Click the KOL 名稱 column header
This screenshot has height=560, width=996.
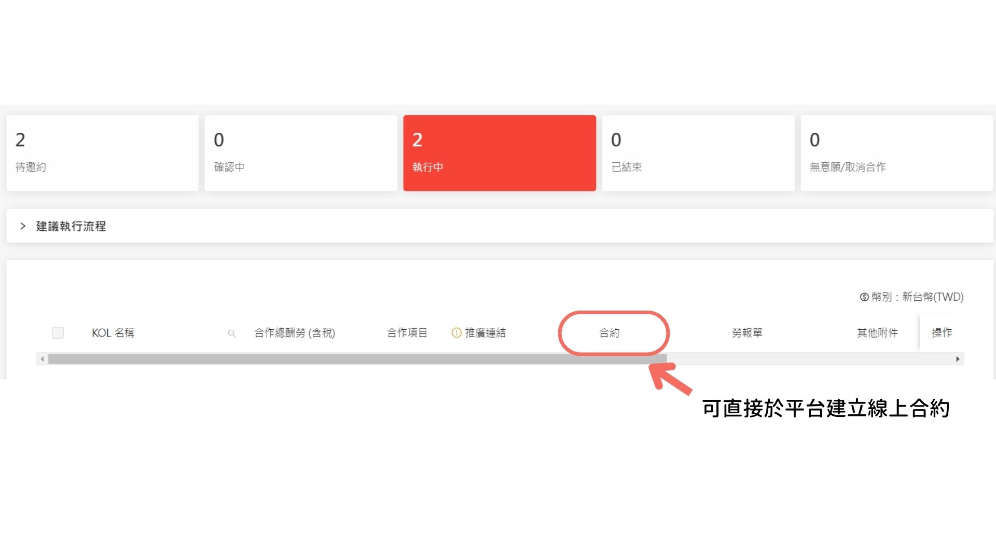pos(113,333)
